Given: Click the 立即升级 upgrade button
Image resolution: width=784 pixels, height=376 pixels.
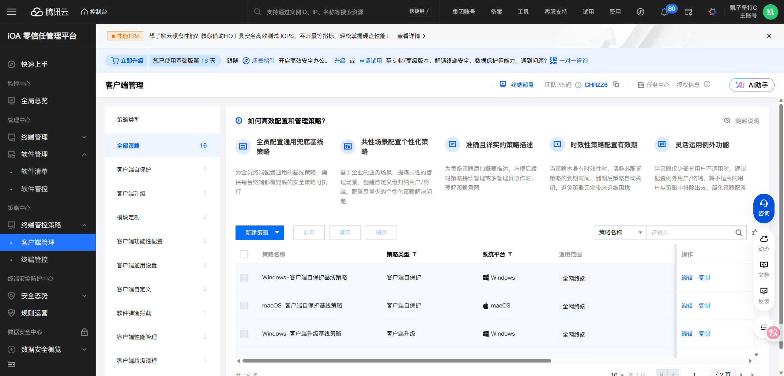Looking at the screenshot, I should pos(127,61).
